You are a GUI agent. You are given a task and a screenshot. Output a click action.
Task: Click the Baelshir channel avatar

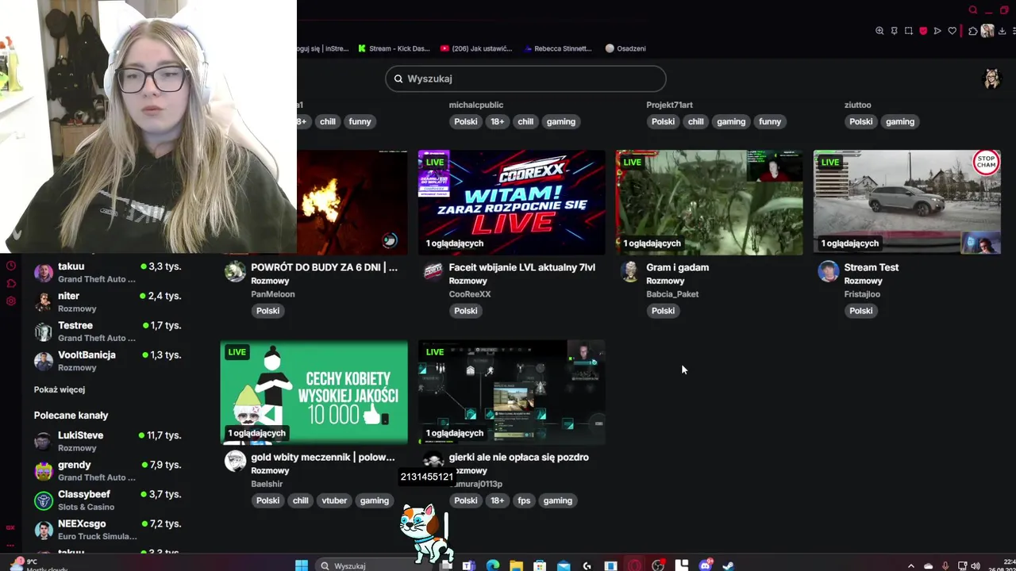pyautogui.click(x=235, y=461)
